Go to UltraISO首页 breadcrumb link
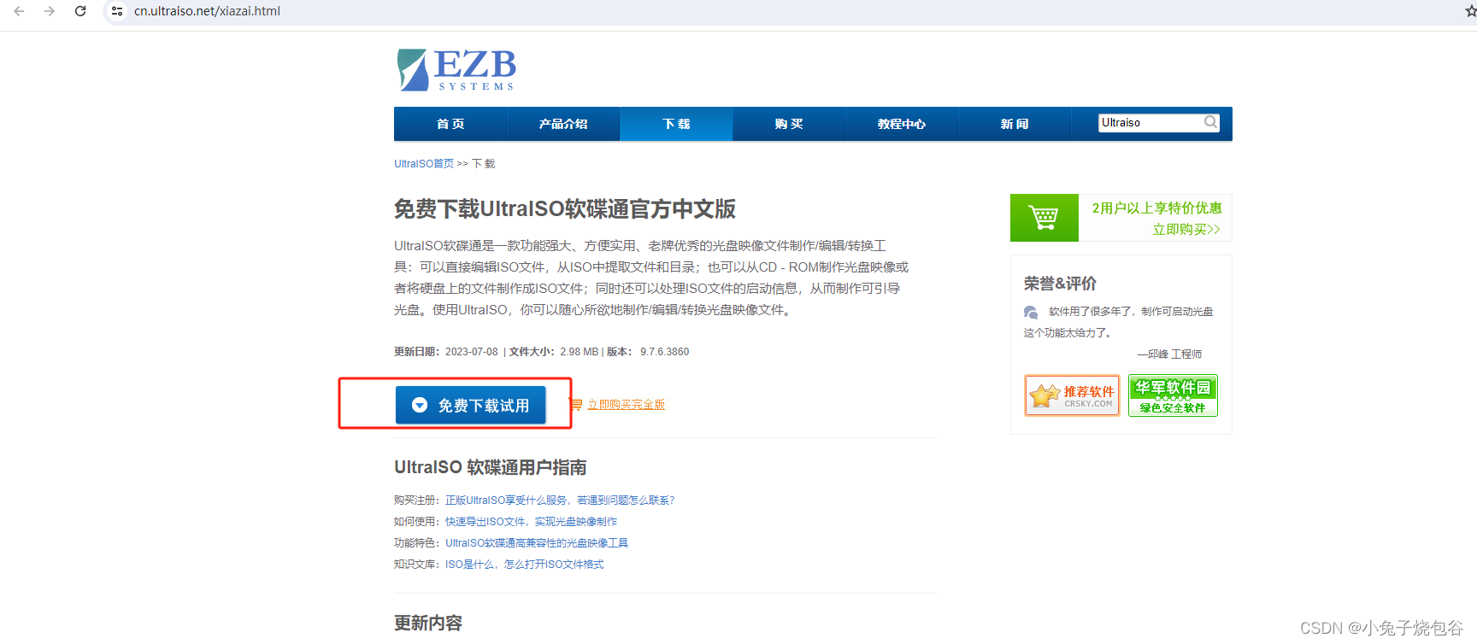The width and height of the screenshot is (1477, 644). [x=424, y=164]
